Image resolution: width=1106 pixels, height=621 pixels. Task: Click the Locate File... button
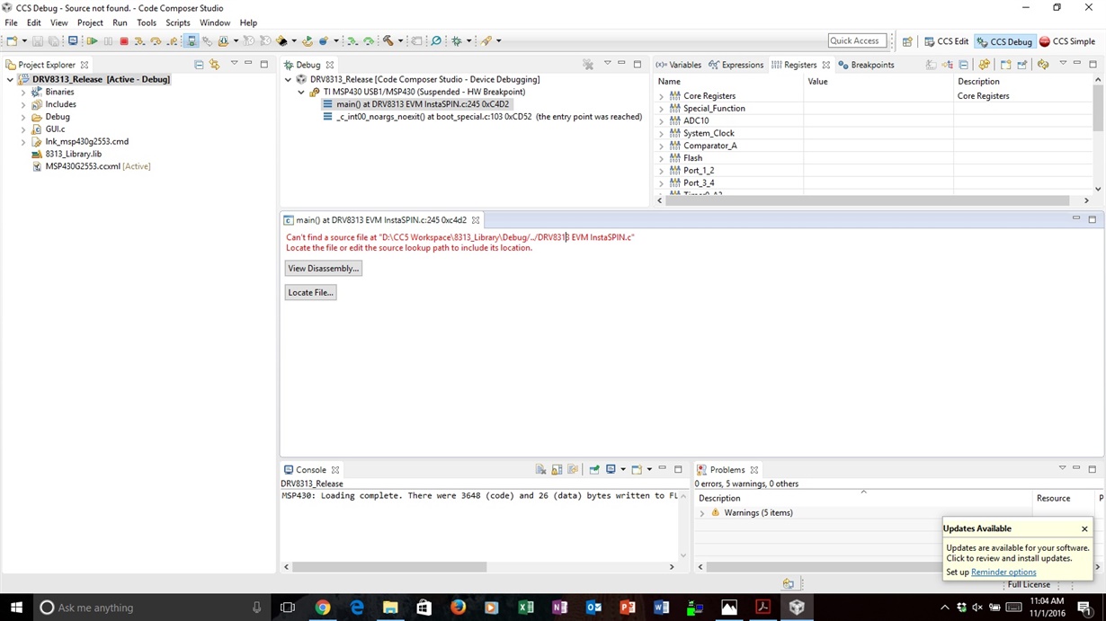(310, 292)
